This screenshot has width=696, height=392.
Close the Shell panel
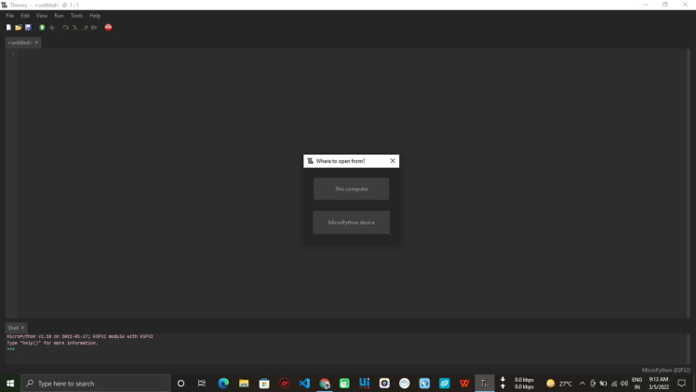click(x=22, y=328)
